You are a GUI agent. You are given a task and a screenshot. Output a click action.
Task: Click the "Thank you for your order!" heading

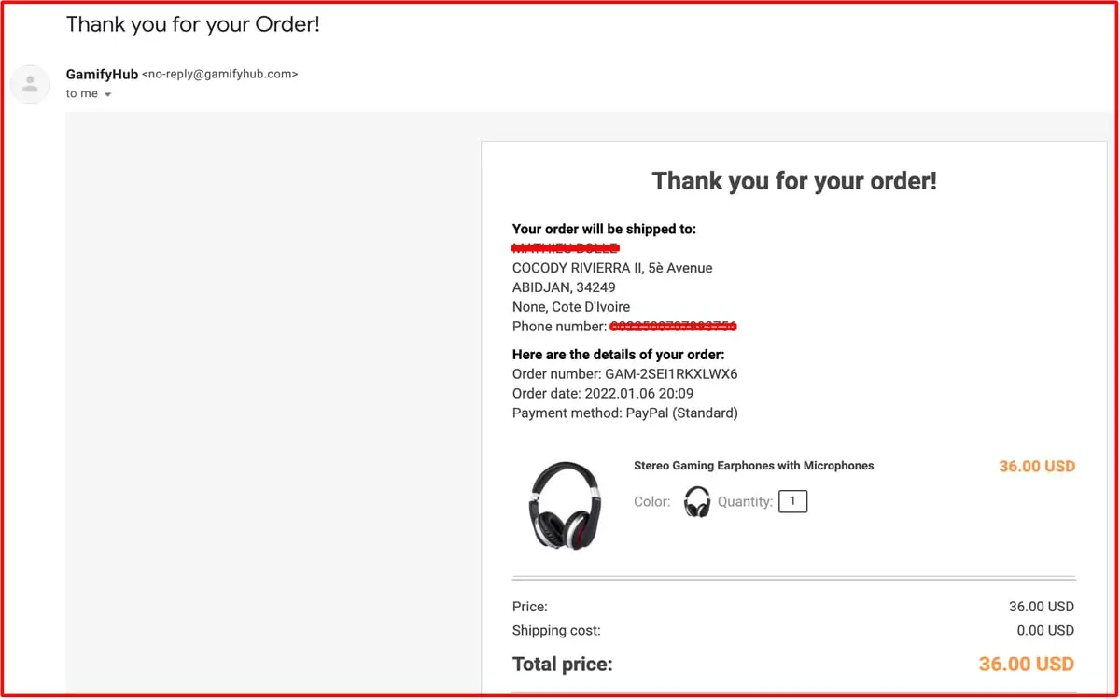[x=793, y=181]
